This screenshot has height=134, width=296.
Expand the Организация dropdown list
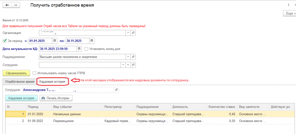pyautogui.click(x=128, y=33)
